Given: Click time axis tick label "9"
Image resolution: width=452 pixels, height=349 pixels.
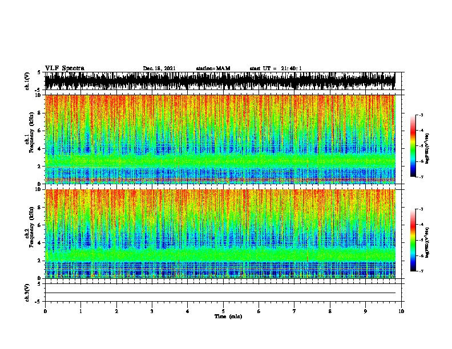Looking at the screenshot, I should point(365,311).
